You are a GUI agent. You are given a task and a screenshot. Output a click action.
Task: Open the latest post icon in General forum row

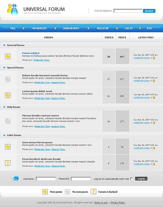[x=154, y=58]
